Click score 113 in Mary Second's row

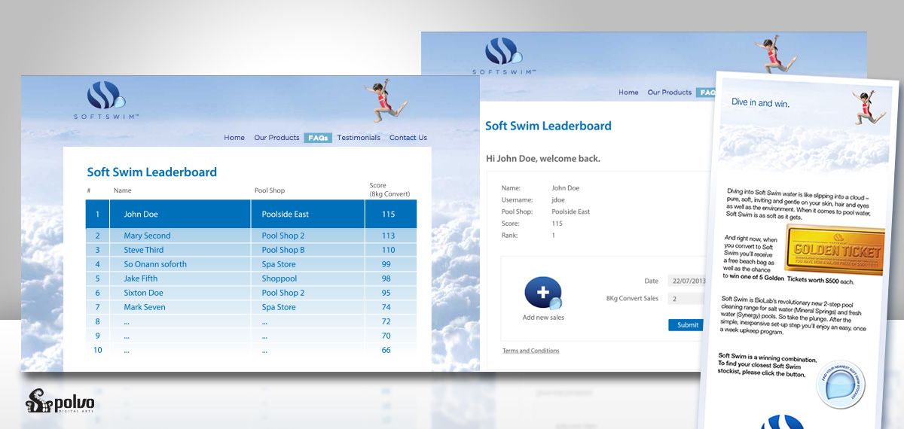[389, 236]
